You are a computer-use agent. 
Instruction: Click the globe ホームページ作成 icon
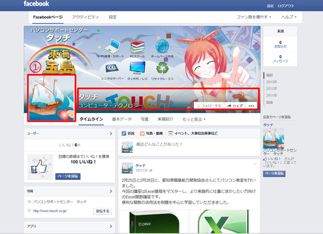pyautogui.click(x=162, y=46)
